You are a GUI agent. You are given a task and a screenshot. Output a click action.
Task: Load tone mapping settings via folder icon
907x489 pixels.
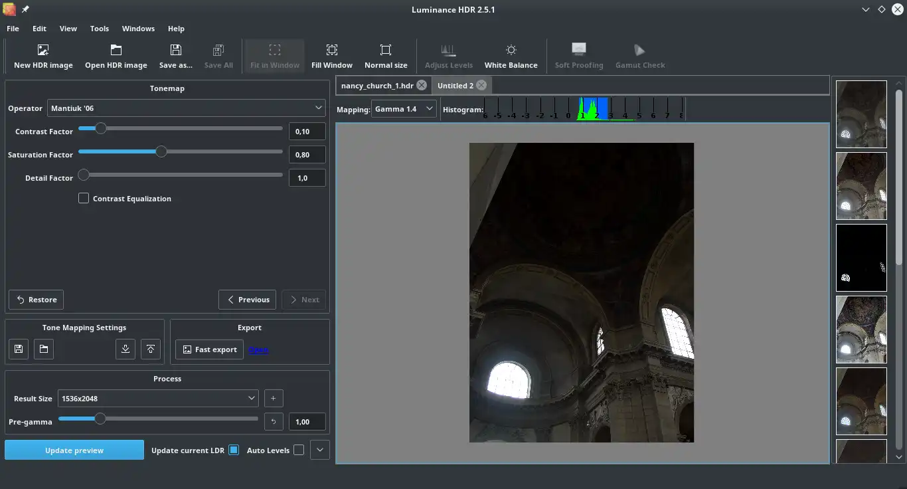tap(44, 349)
